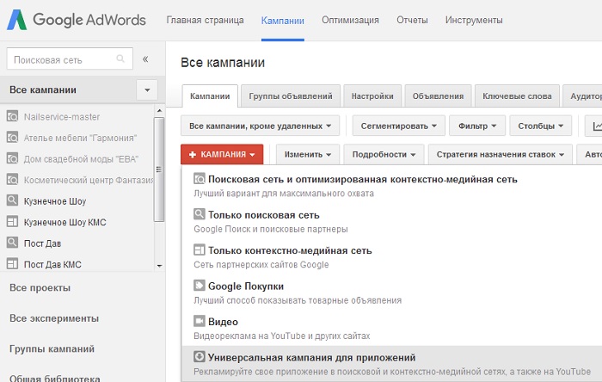602x382 pixels.
Task: Click the Google AdWords logo
Action: click(x=77, y=20)
